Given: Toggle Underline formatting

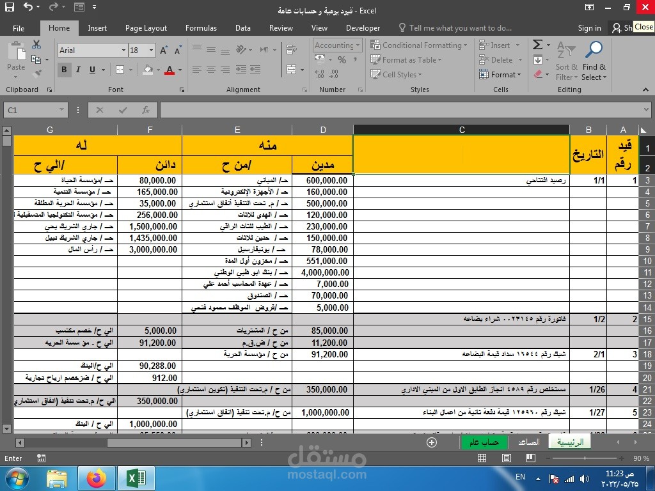Looking at the screenshot, I should pyautogui.click(x=92, y=70).
